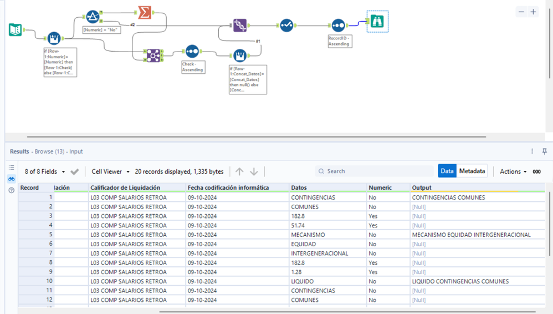Click the results Search field
Image resolution: width=553 pixels, height=314 pixels.
click(x=374, y=171)
